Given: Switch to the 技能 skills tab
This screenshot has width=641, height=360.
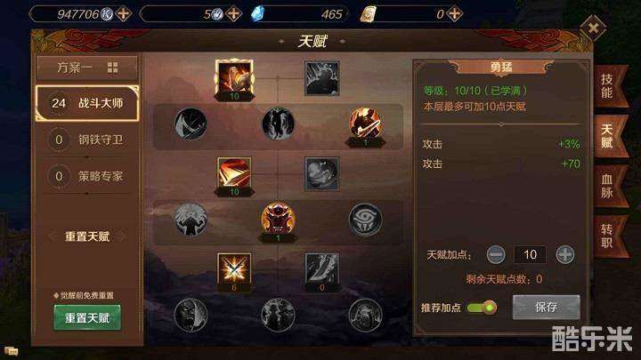Looking at the screenshot, I should tap(608, 86).
